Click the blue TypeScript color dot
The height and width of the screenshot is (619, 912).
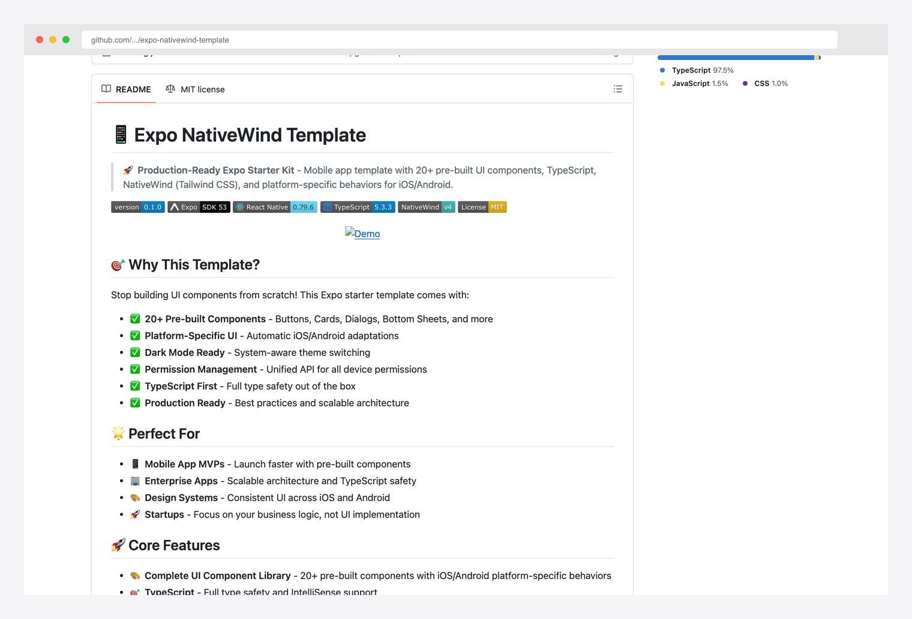click(662, 70)
